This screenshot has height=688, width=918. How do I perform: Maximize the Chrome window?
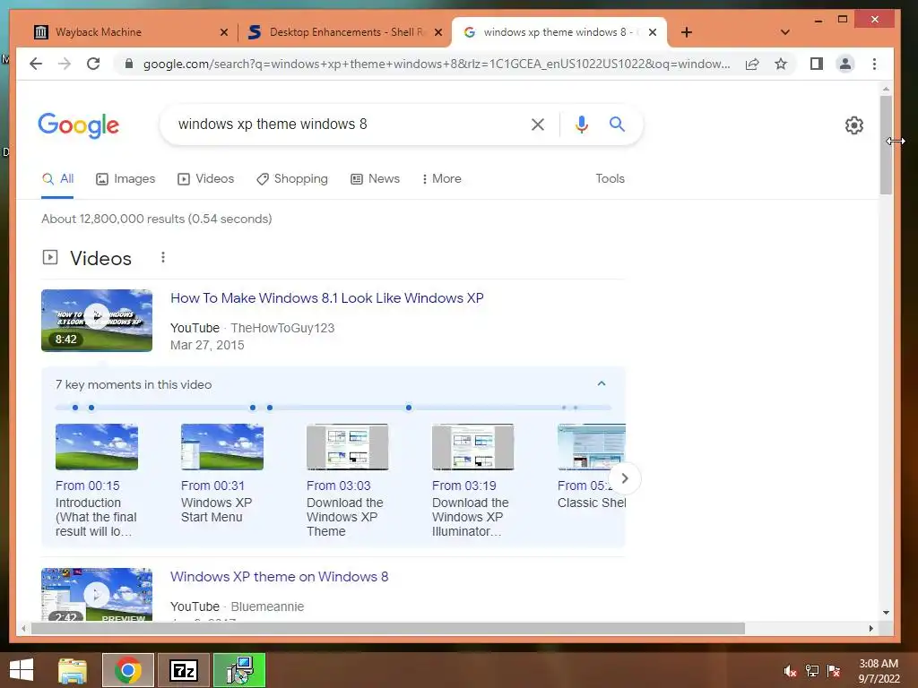(x=843, y=20)
